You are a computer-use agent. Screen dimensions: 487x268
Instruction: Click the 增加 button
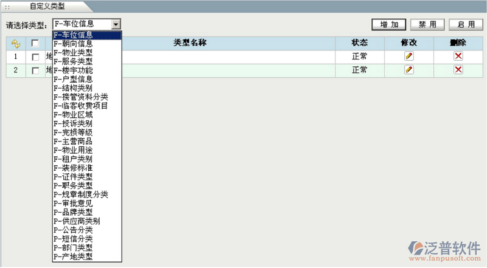click(x=389, y=24)
